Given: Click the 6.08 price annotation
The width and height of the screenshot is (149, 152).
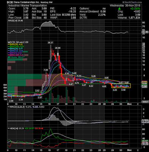Looking at the screenshot, I should pyautogui.click(x=74, y=73).
